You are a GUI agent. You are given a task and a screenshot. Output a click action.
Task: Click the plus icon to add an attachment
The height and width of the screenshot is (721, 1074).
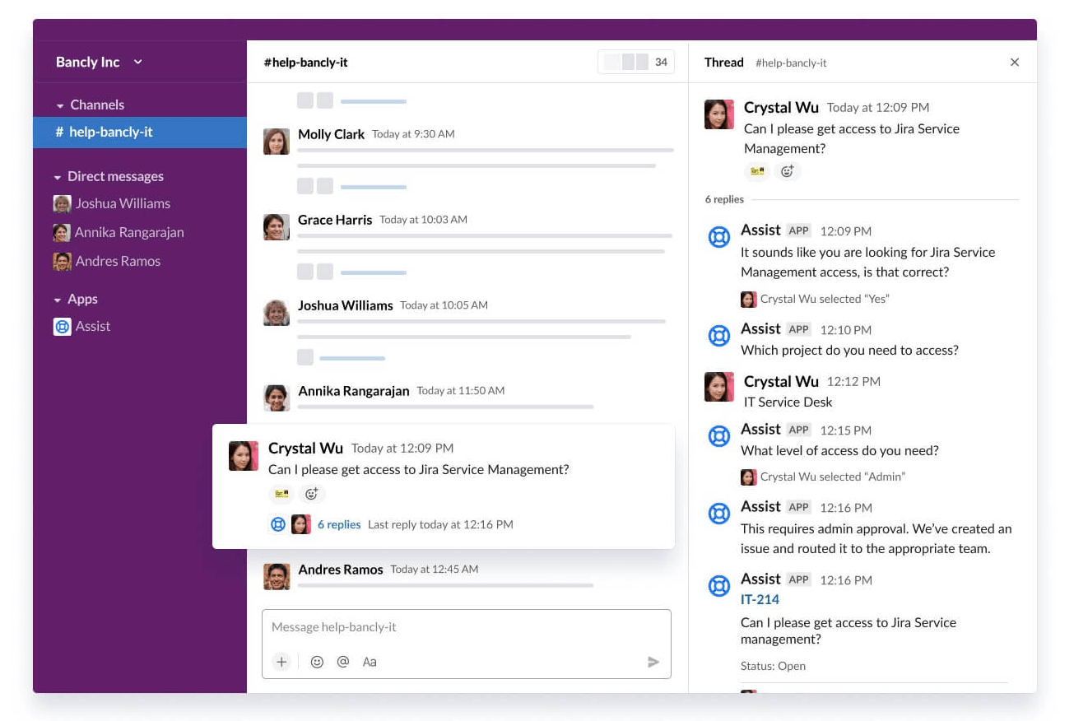click(x=282, y=661)
